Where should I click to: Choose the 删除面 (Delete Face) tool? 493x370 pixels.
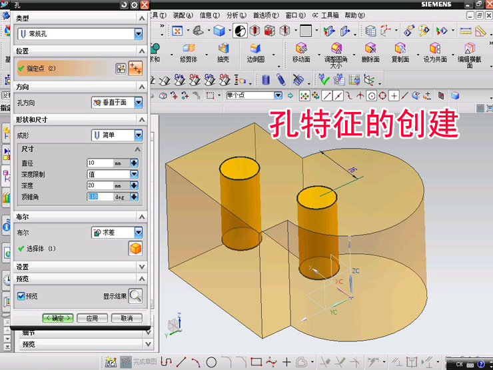pyautogui.click(x=370, y=50)
